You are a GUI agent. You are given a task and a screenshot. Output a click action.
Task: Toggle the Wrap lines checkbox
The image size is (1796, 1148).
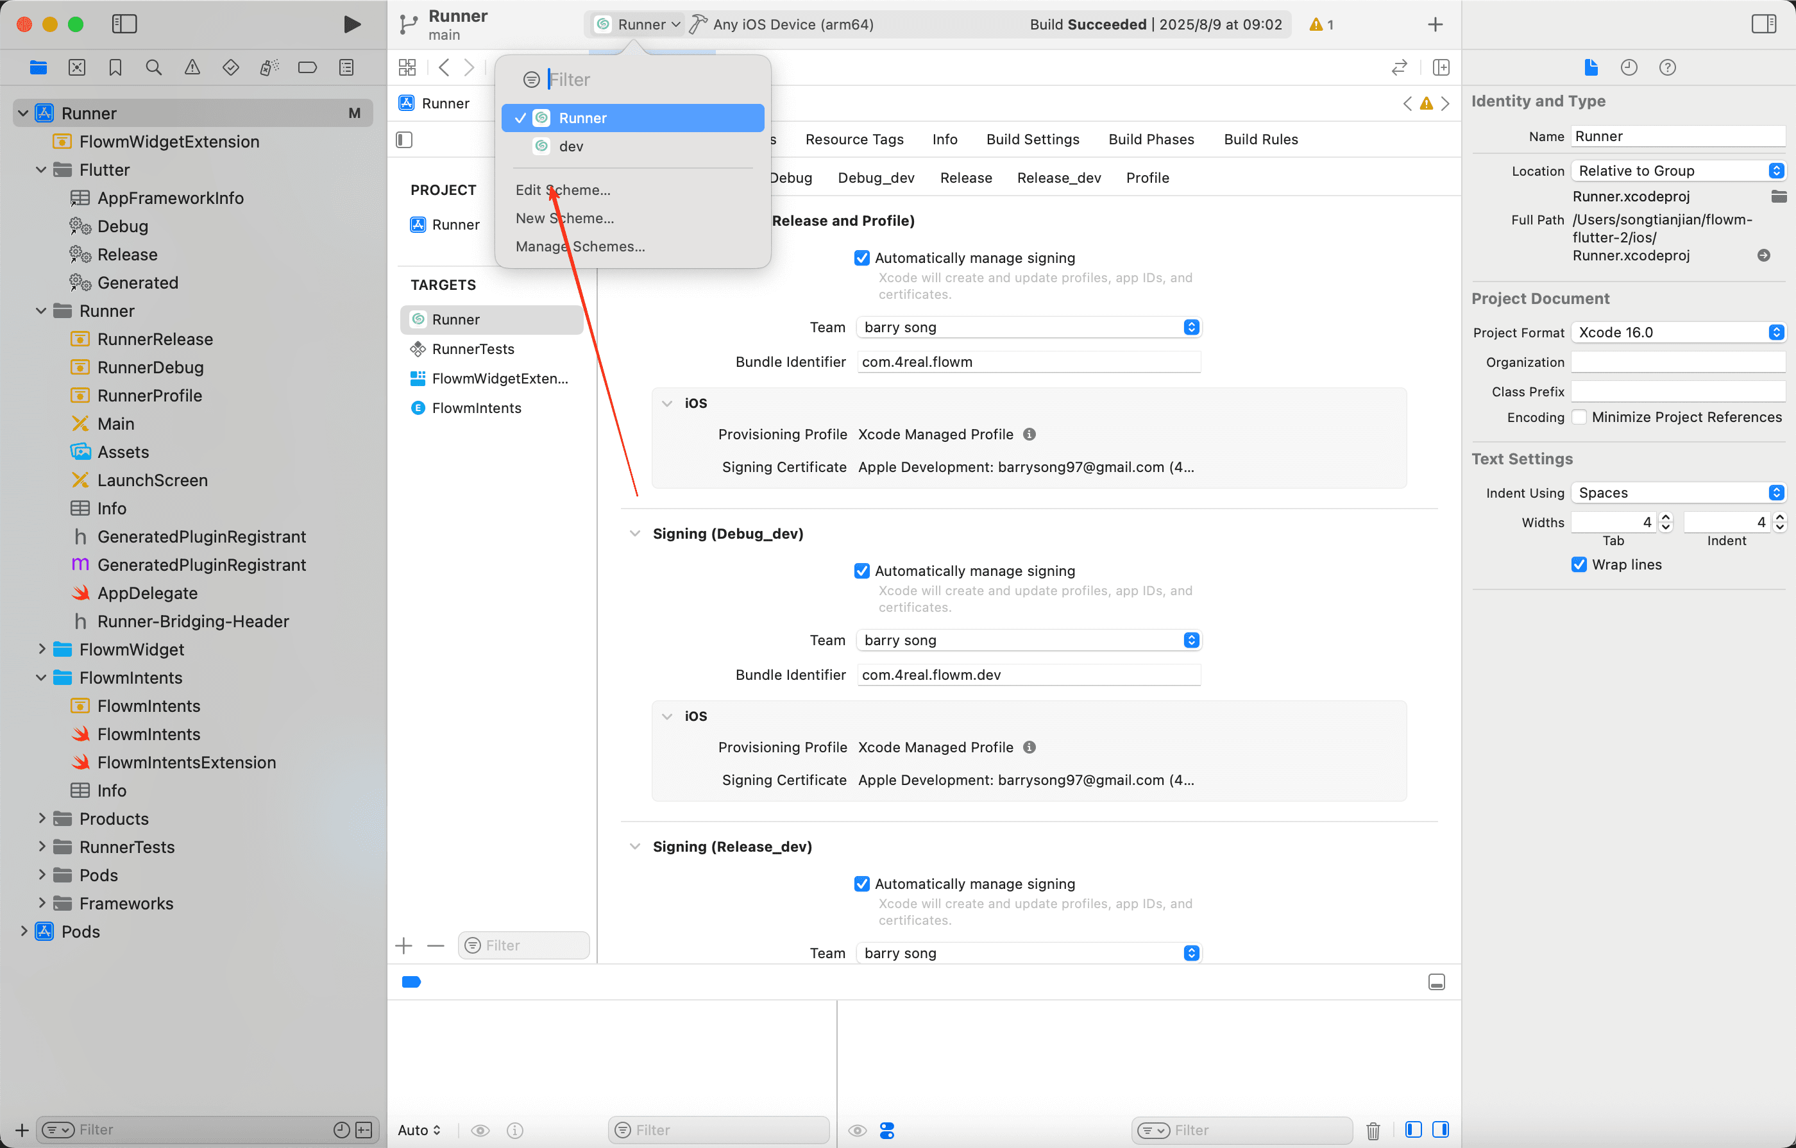[1579, 564]
